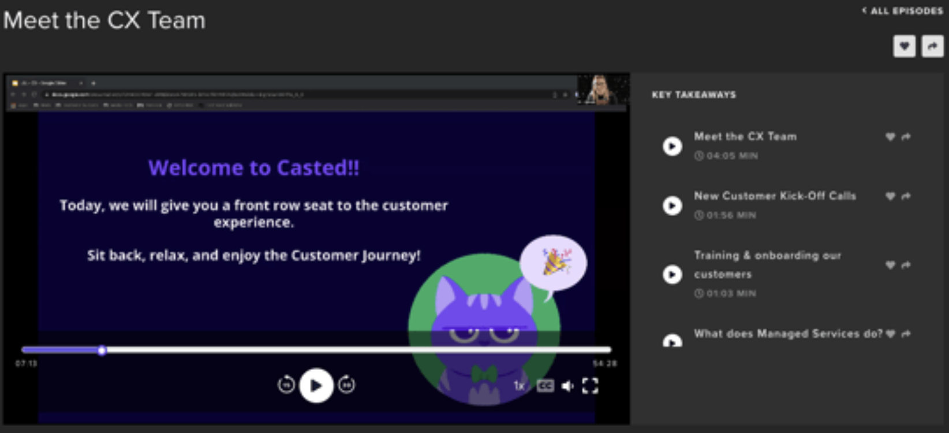This screenshot has height=433, width=949.
Task: Click the elapsed time "07:13"
Action: pyautogui.click(x=26, y=364)
